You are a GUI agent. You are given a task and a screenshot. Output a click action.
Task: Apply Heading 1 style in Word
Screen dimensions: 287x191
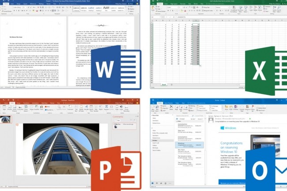[91, 8]
